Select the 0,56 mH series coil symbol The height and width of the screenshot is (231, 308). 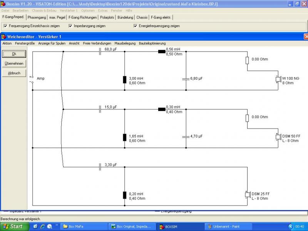click(162, 52)
